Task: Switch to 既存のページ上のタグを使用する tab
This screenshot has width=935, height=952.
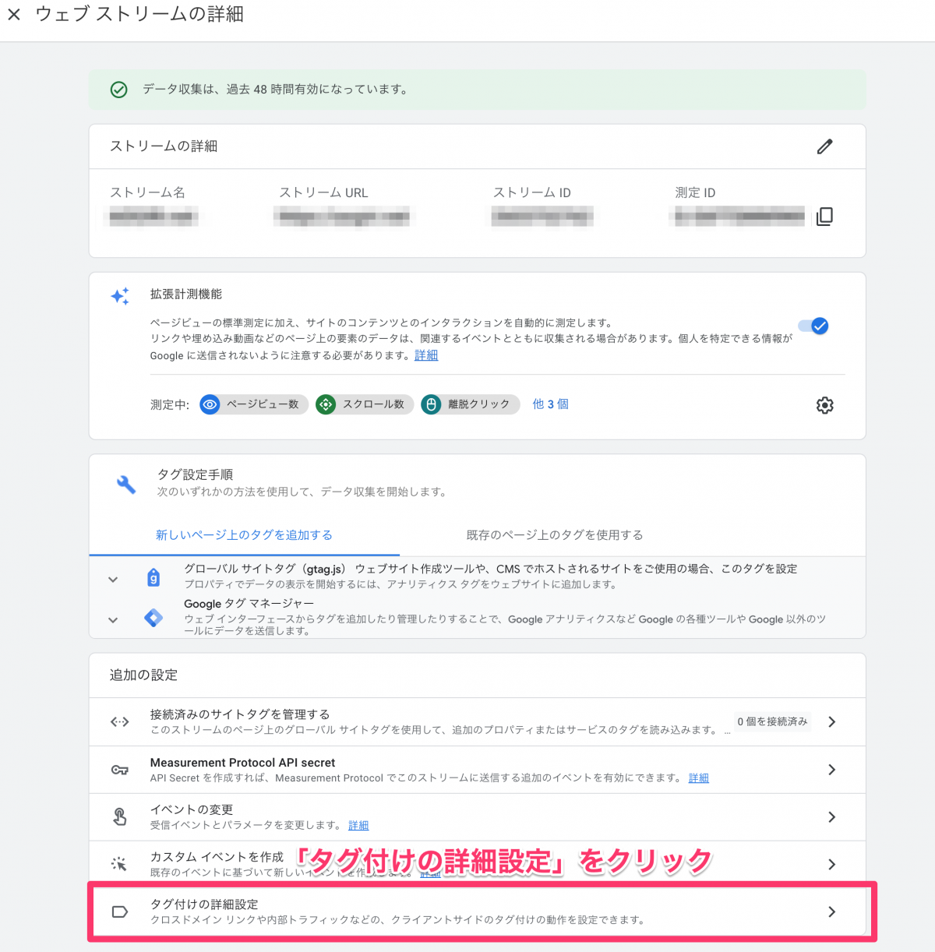Action: click(554, 535)
